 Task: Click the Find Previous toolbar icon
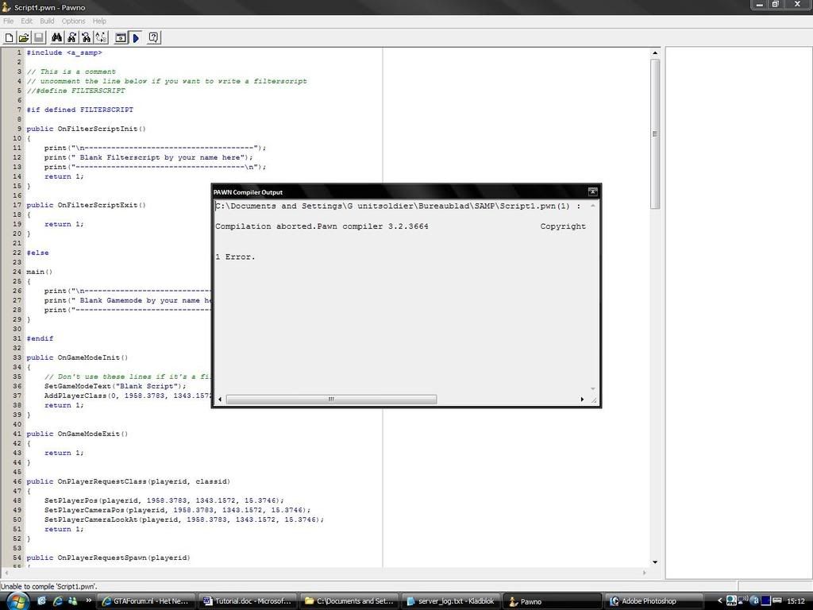[86, 37]
